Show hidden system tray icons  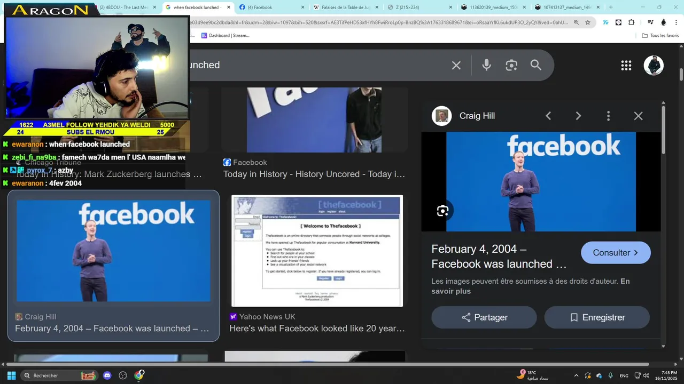coord(576,375)
